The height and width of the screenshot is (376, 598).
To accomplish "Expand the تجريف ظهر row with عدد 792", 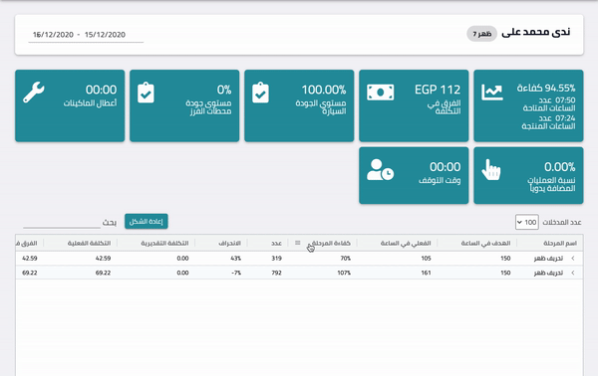I will pyautogui.click(x=573, y=273).
